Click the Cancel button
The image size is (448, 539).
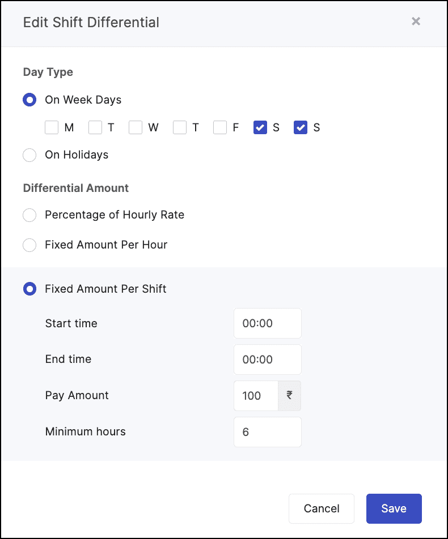pos(321,508)
